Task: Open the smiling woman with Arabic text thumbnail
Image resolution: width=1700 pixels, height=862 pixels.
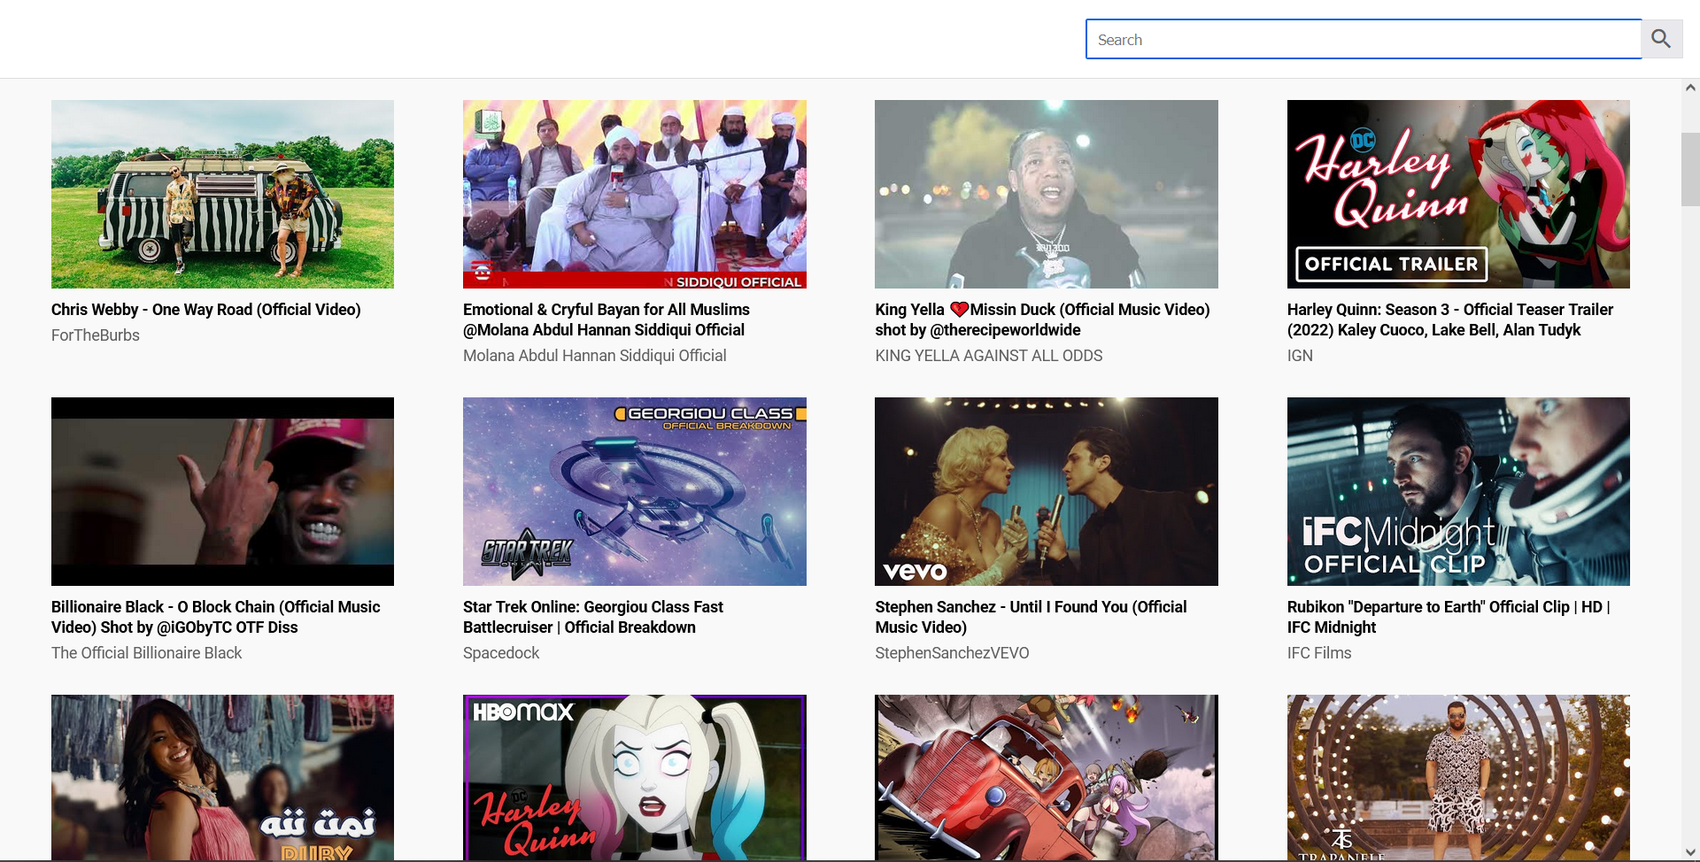Action: pyautogui.click(x=222, y=777)
